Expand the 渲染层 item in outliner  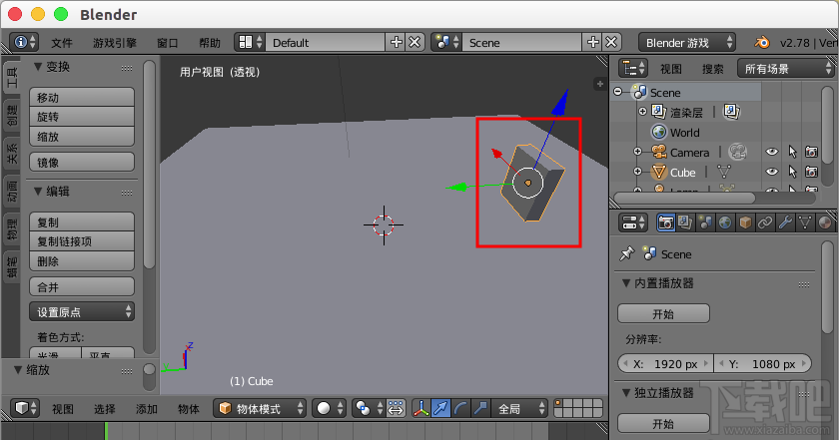(x=642, y=111)
